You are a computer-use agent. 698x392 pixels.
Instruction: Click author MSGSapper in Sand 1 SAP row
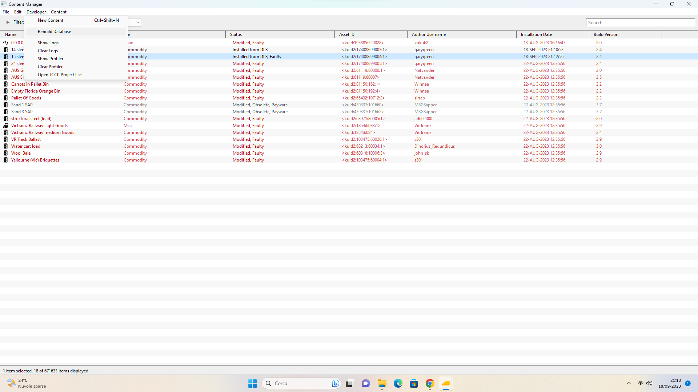[425, 105]
